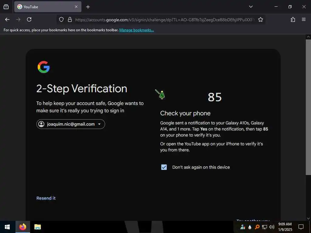Open the network tray icon
Viewport: 311px width, 233px height.
tap(265, 227)
